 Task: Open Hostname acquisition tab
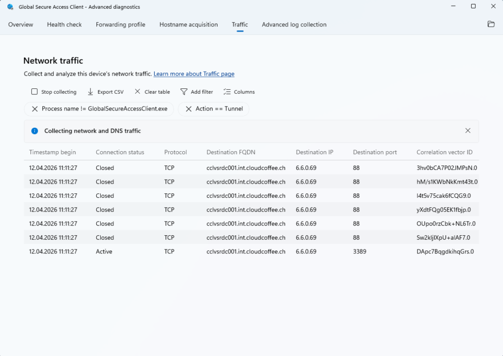coord(189,25)
